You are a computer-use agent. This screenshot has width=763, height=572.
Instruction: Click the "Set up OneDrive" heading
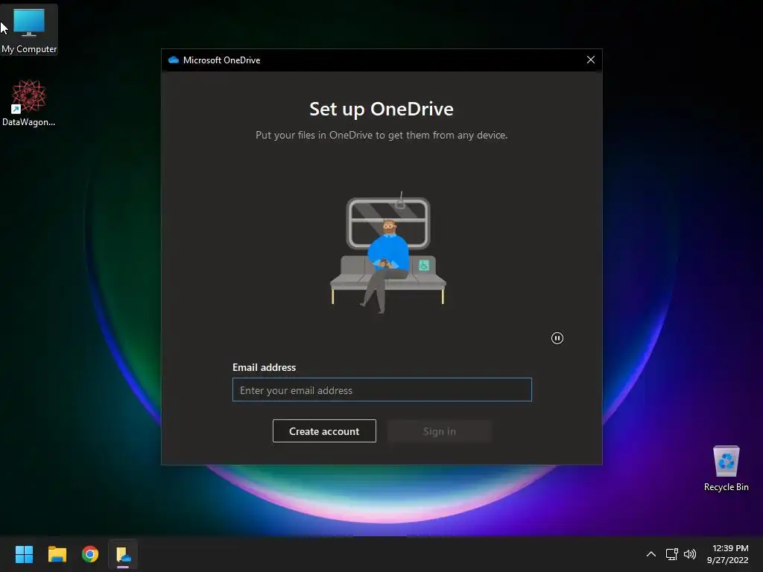click(x=381, y=109)
